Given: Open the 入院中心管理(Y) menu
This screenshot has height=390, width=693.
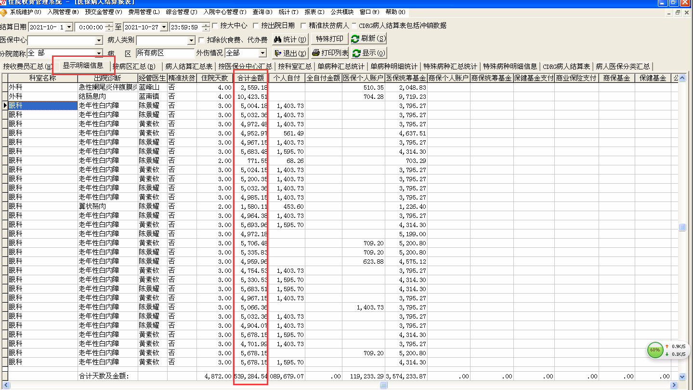Looking at the screenshot, I should (x=225, y=12).
